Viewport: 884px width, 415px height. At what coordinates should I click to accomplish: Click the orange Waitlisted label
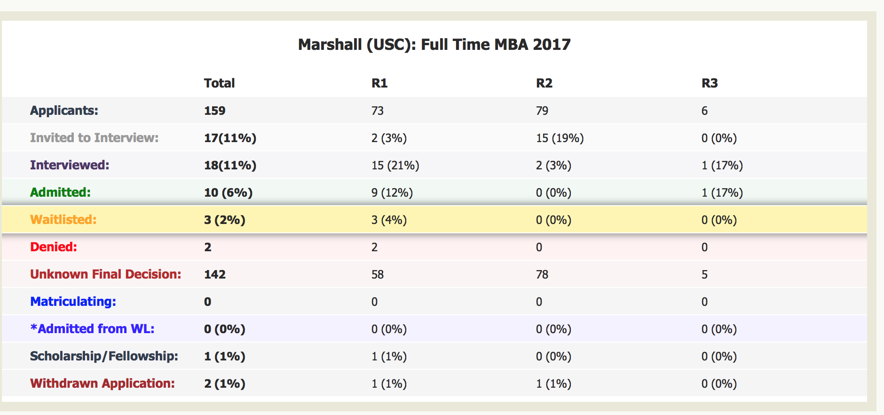point(63,220)
